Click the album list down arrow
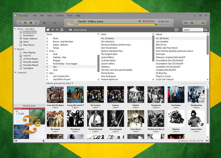Screen dimensions: 221x158 click(x=208, y=80)
